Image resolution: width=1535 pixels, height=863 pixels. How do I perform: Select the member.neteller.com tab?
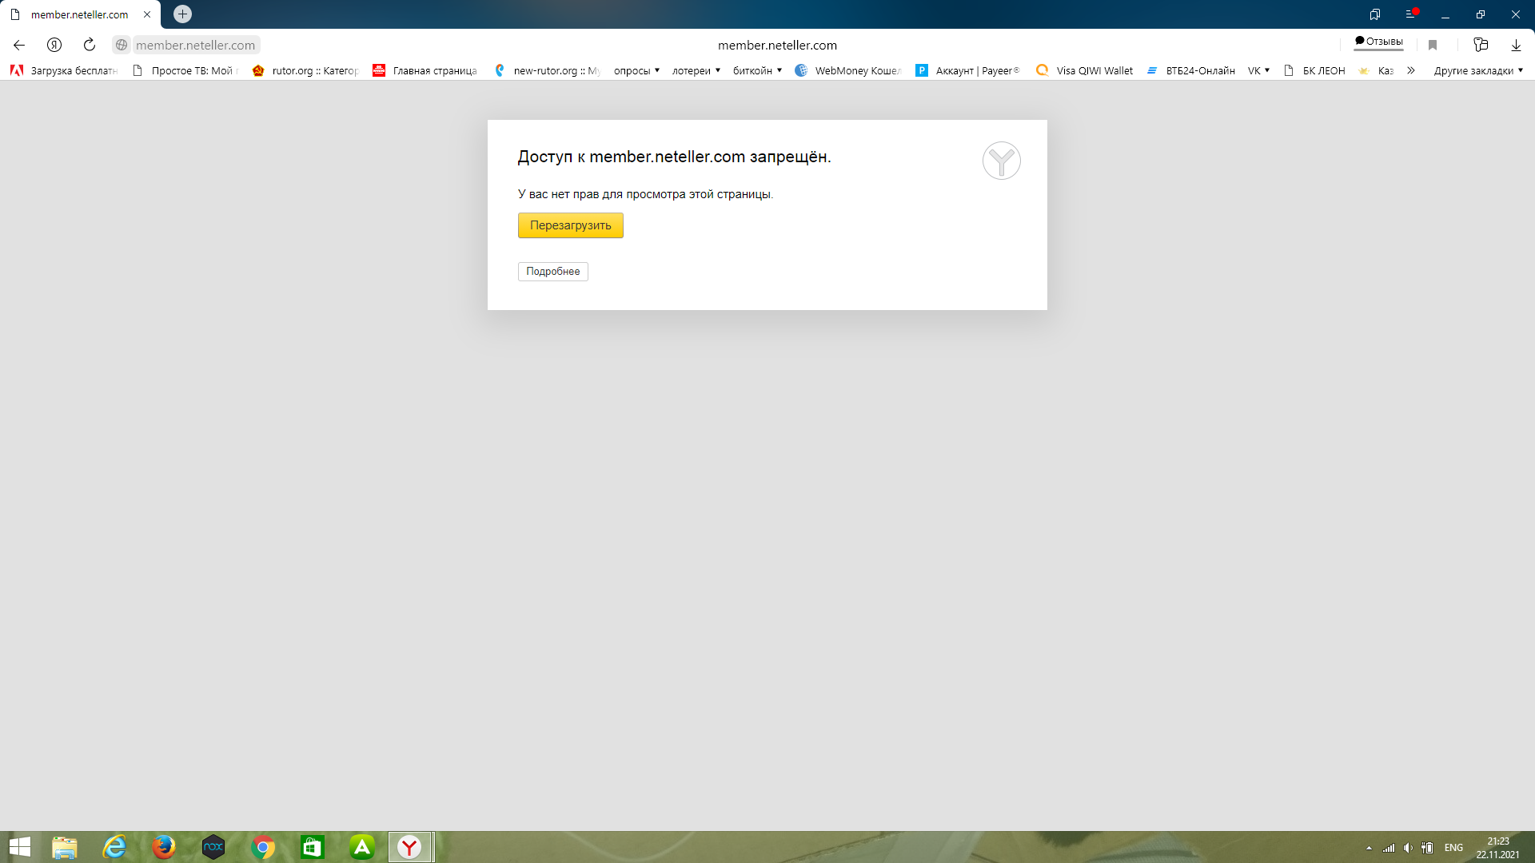point(79,14)
